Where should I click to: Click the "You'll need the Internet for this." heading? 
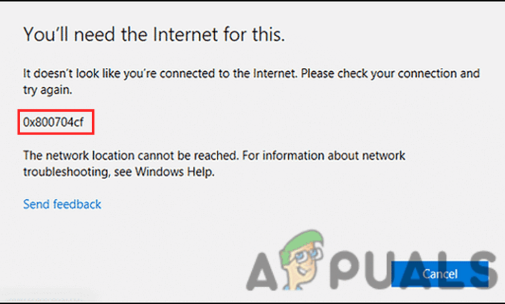(154, 34)
